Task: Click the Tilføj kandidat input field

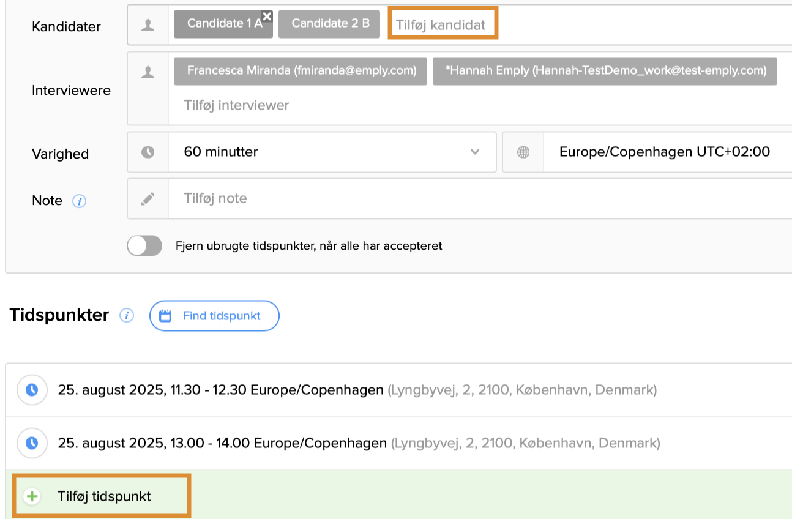Action: [443, 24]
